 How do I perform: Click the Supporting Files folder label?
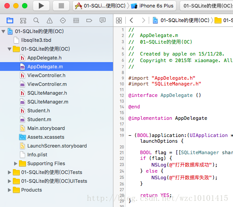click(46, 163)
